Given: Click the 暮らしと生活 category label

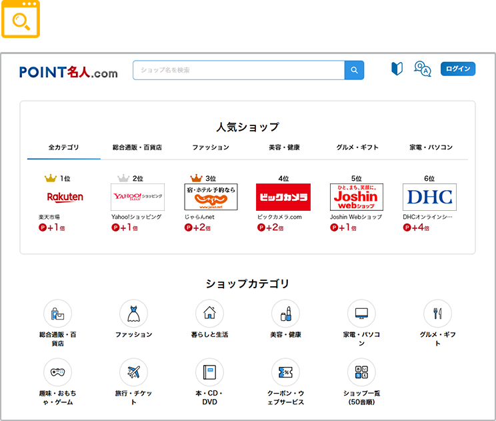Looking at the screenshot, I should pos(209,334).
